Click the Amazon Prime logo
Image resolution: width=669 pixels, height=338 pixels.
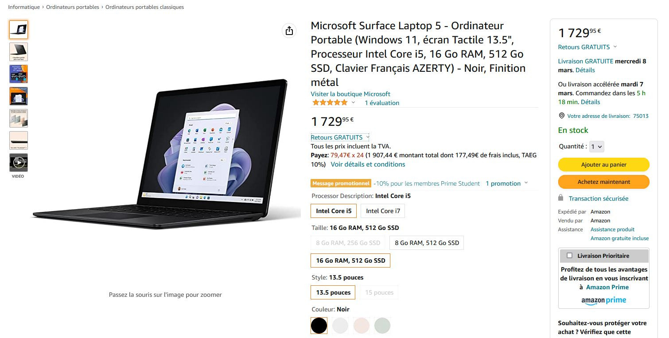603,300
